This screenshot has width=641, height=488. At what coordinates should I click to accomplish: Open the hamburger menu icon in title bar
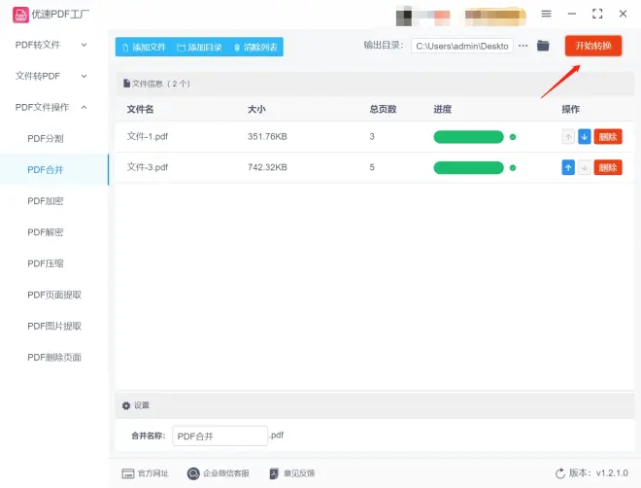point(546,14)
